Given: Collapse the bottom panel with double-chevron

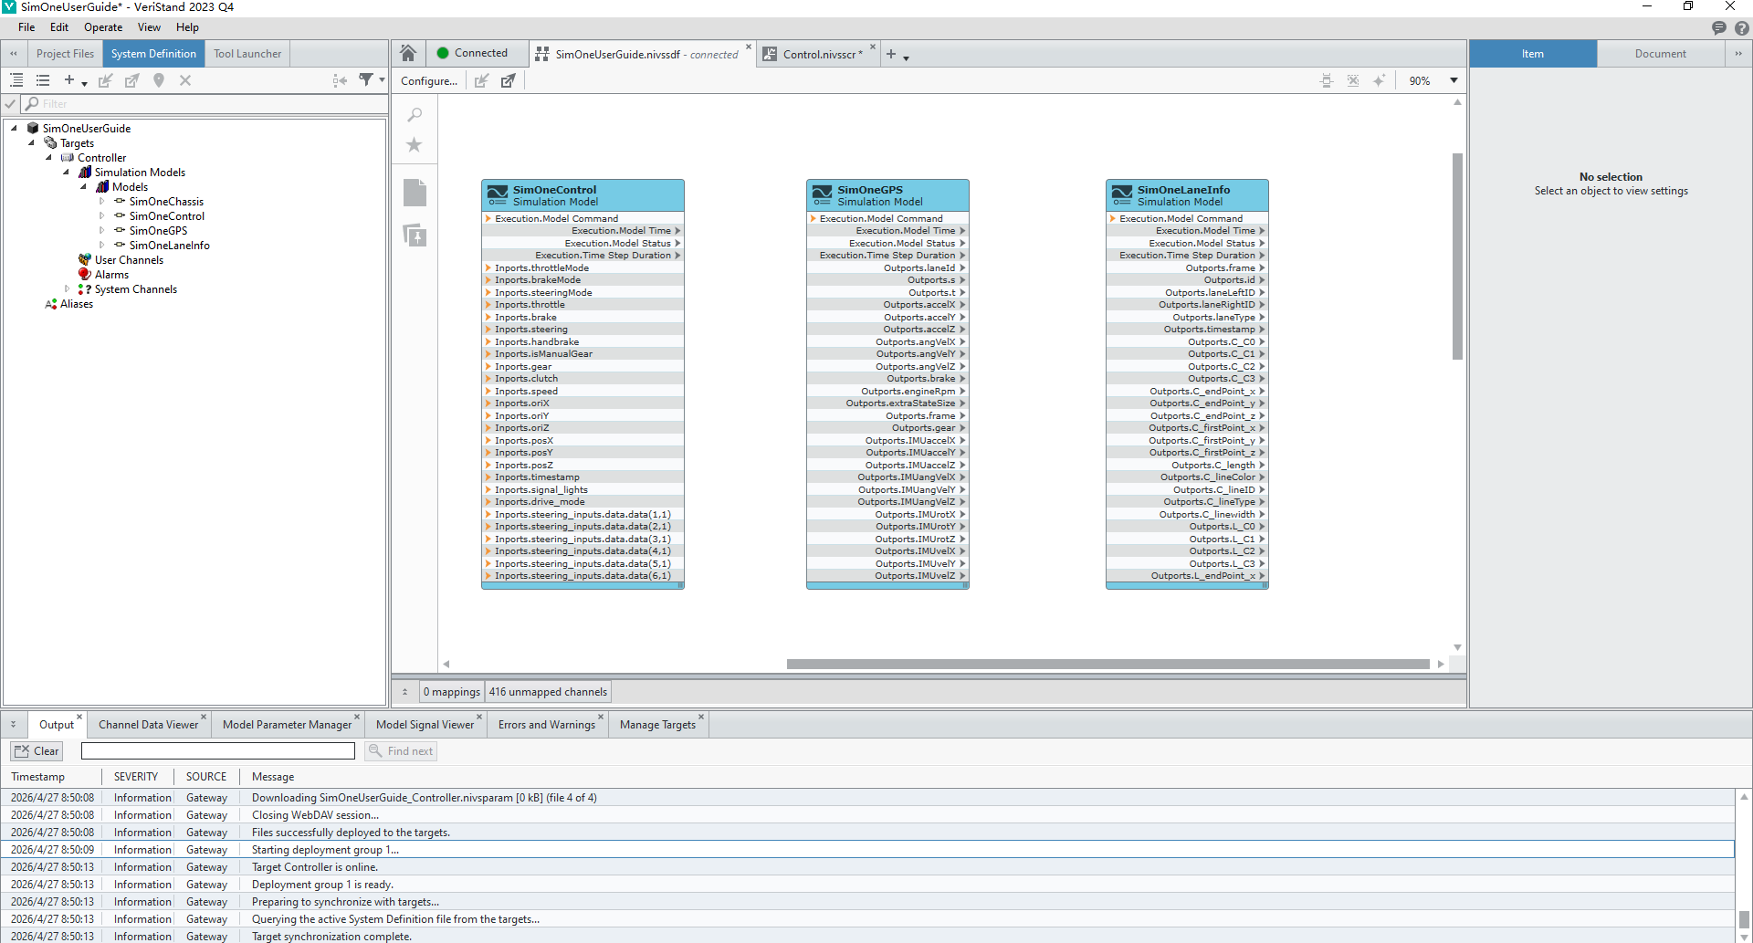Looking at the screenshot, I should click(14, 725).
